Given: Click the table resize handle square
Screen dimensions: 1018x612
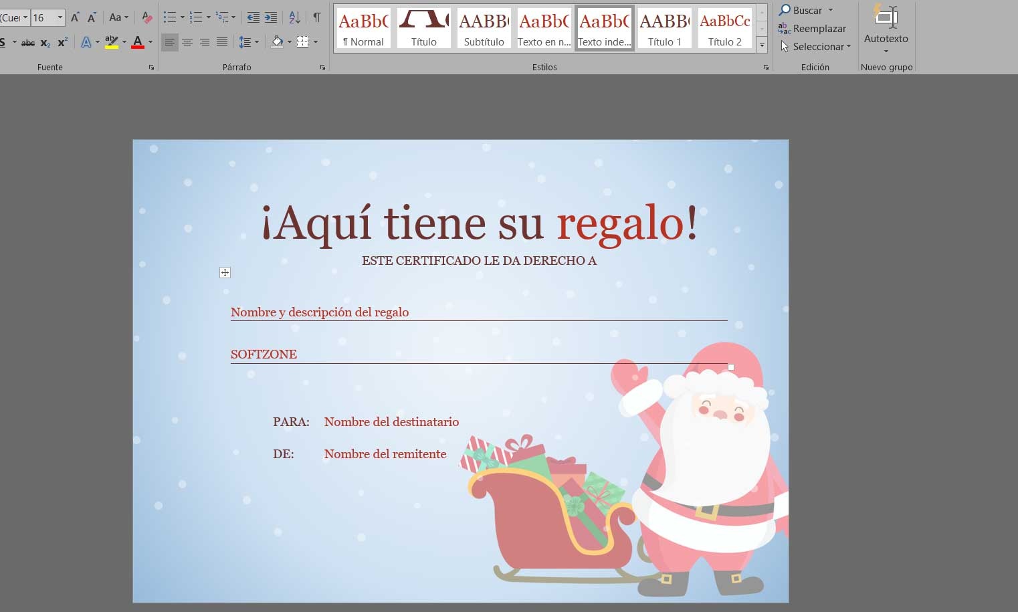Looking at the screenshot, I should coord(731,367).
